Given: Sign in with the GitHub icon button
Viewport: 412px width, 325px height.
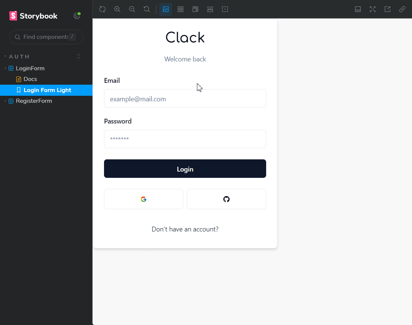Looking at the screenshot, I should pyautogui.click(x=227, y=199).
